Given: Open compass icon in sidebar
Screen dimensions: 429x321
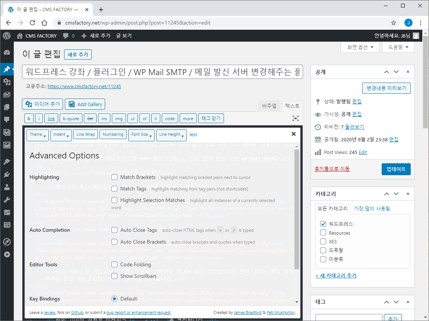Looking at the screenshot, I should coord(7,242).
